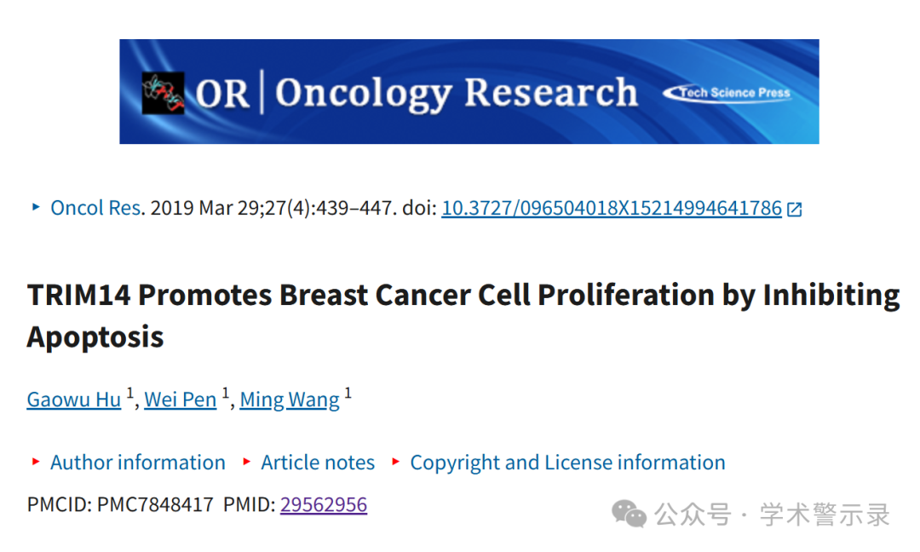Open PMID 29562956 link
Image resolution: width=920 pixels, height=552 pixels.
click(x=324, y=504)
